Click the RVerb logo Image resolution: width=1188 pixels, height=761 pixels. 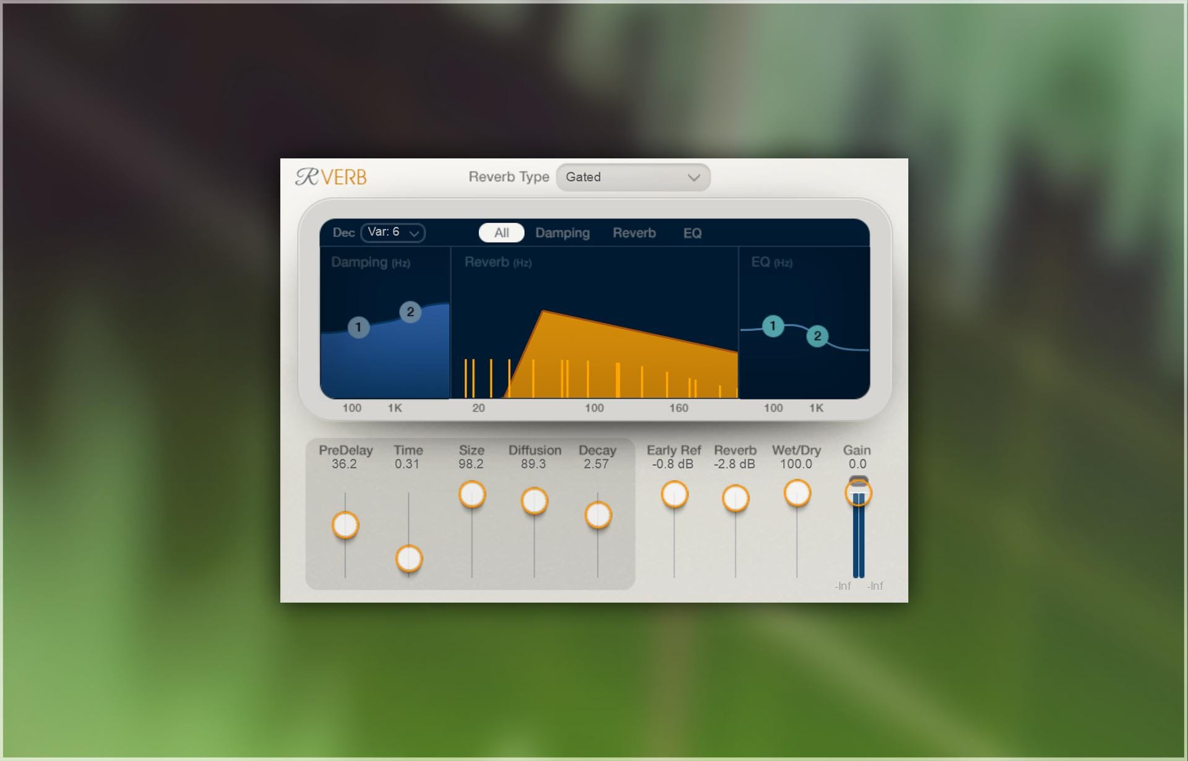click(331, 178)
